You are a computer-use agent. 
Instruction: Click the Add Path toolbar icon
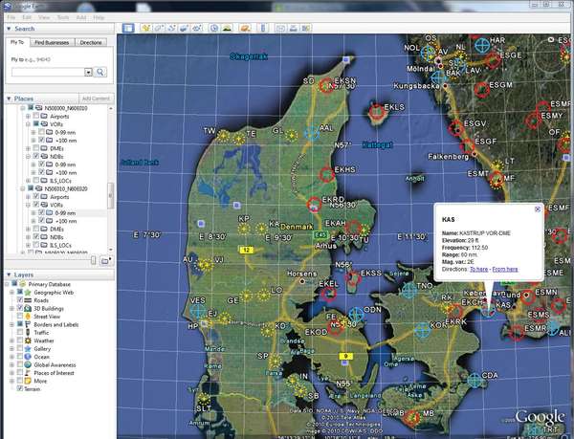(x=171, y=28)
